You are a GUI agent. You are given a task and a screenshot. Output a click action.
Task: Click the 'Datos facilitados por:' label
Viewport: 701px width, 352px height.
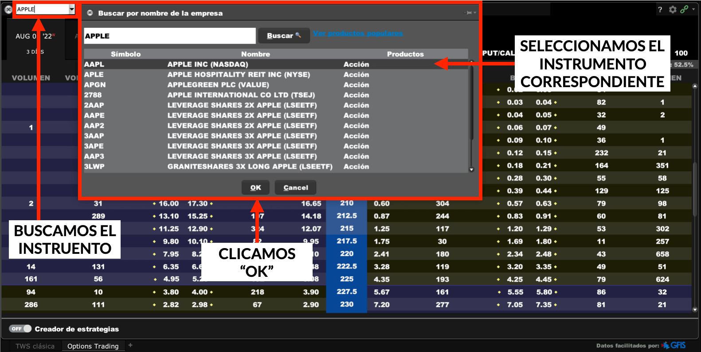(627, 345)
